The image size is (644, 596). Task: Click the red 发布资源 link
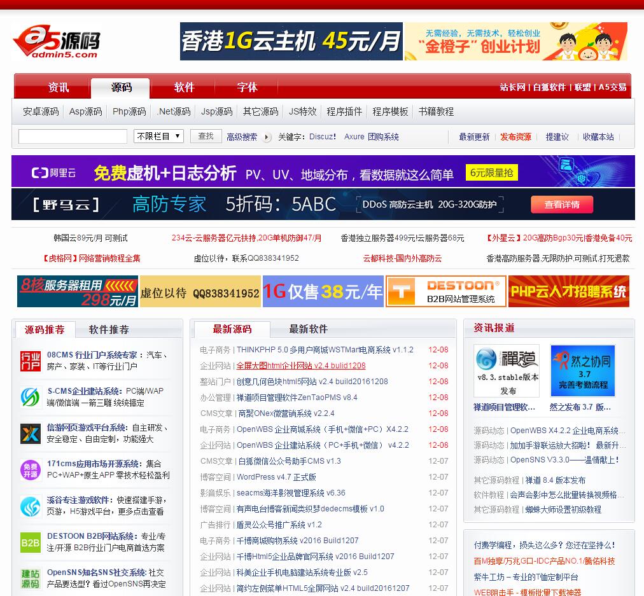(515, 137)
